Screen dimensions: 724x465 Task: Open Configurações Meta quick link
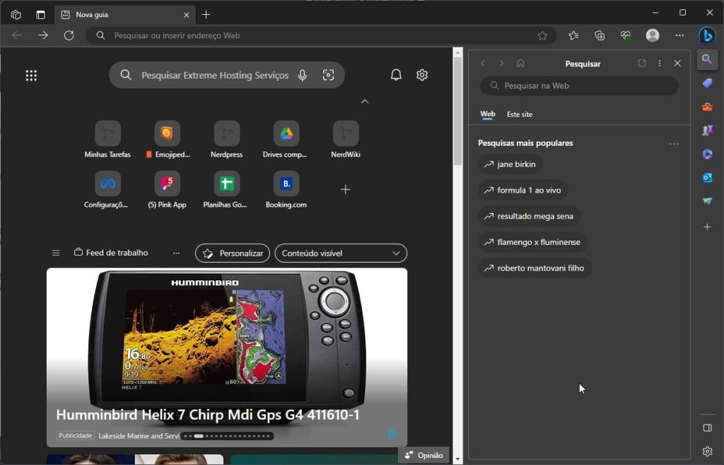[x=107, y=190]
